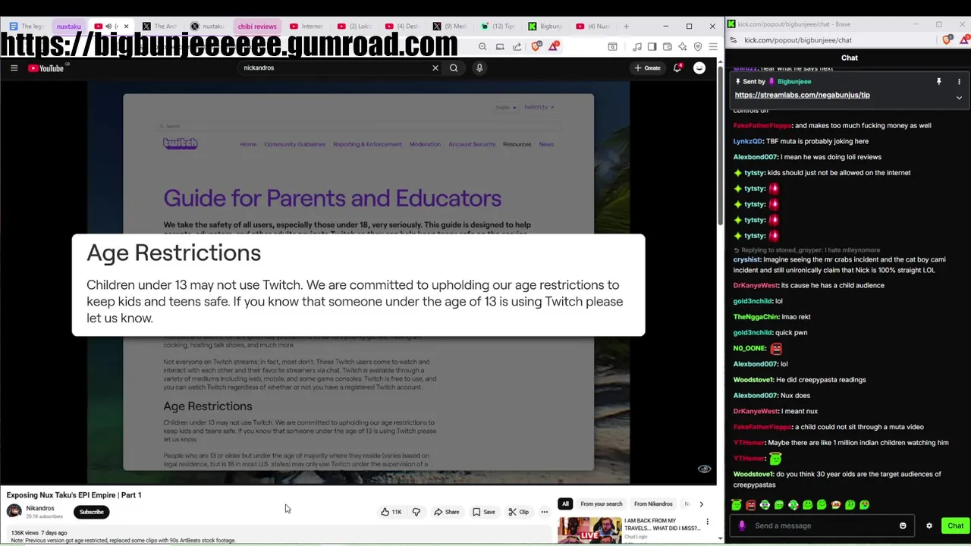Open options for the I AM BACK video

[x=707, y=522]
